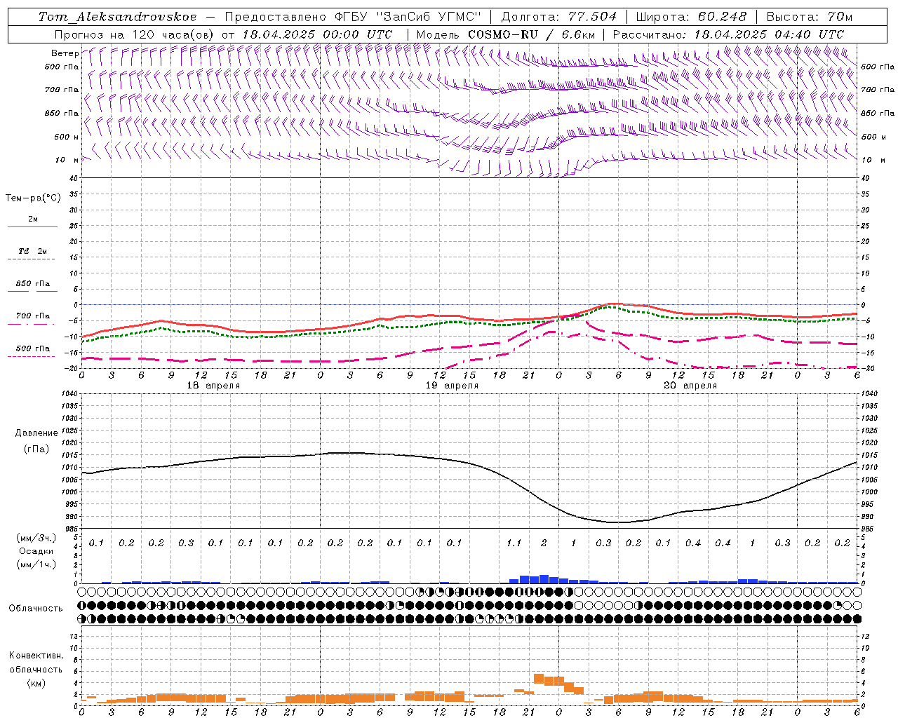This screenshot has height=718, width=898.
Task: Click the 20 апреля date label
Action: click(x=690, y=386)
